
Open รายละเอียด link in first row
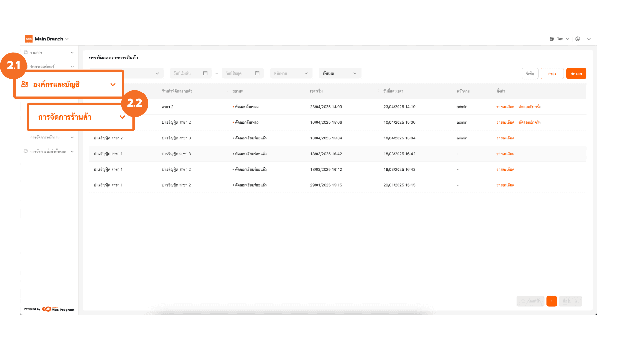click(505, 107)
